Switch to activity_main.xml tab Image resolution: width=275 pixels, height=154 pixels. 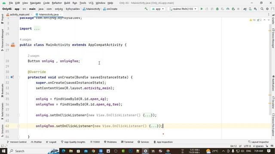[19, 15]
